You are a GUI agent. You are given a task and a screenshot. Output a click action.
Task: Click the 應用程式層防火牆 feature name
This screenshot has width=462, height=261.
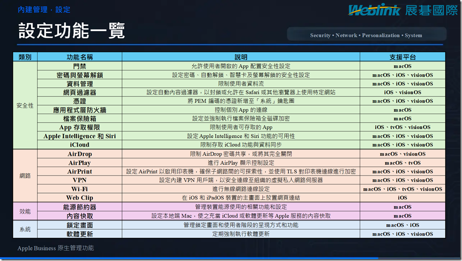tap(80, 109)
